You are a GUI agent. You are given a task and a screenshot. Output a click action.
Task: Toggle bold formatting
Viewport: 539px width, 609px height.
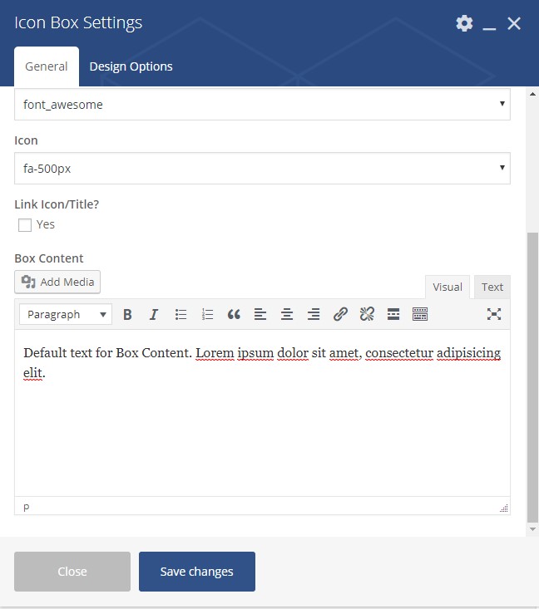[127, 314]
